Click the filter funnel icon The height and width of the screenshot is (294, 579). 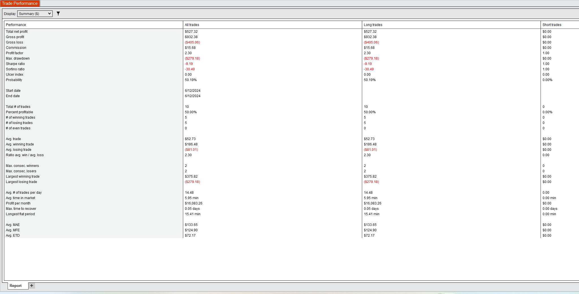point(58,14)
